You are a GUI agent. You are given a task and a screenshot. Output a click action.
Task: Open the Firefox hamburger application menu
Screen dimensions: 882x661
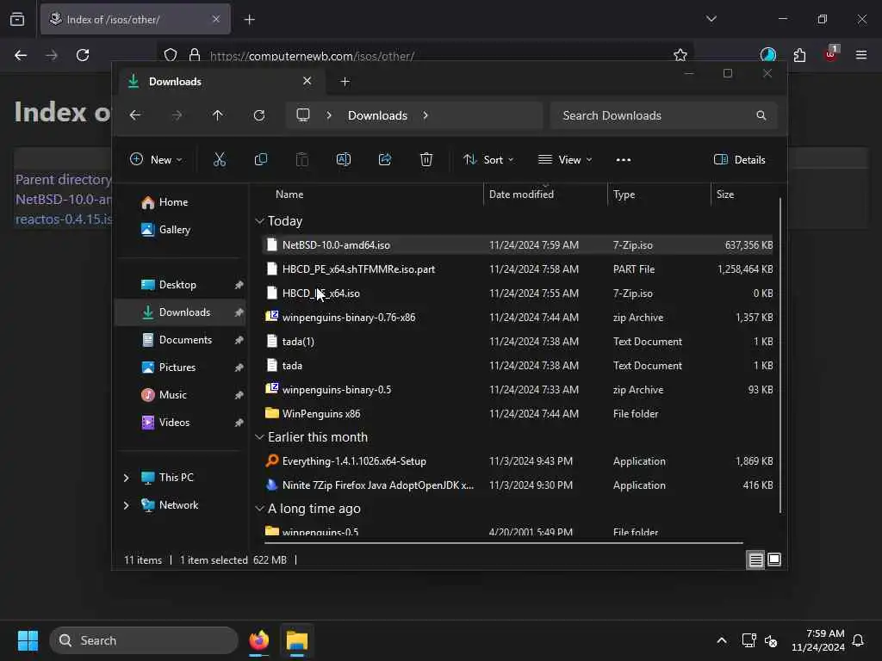pyautogui.click(x=861, y=55)
